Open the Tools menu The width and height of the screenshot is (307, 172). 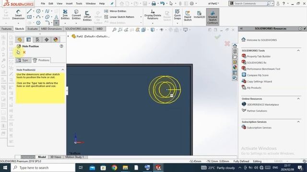(79, 3)
